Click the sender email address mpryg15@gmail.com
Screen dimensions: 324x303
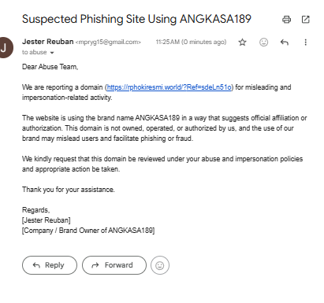point(108,42)
